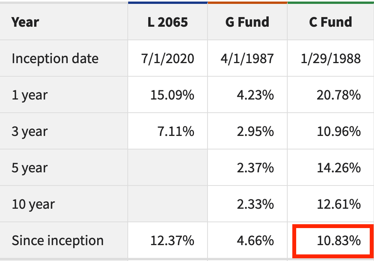Select the C Fund column header
Image resolution: width=374 pixels, height=261 pixels.
click(x=331, y=22)
